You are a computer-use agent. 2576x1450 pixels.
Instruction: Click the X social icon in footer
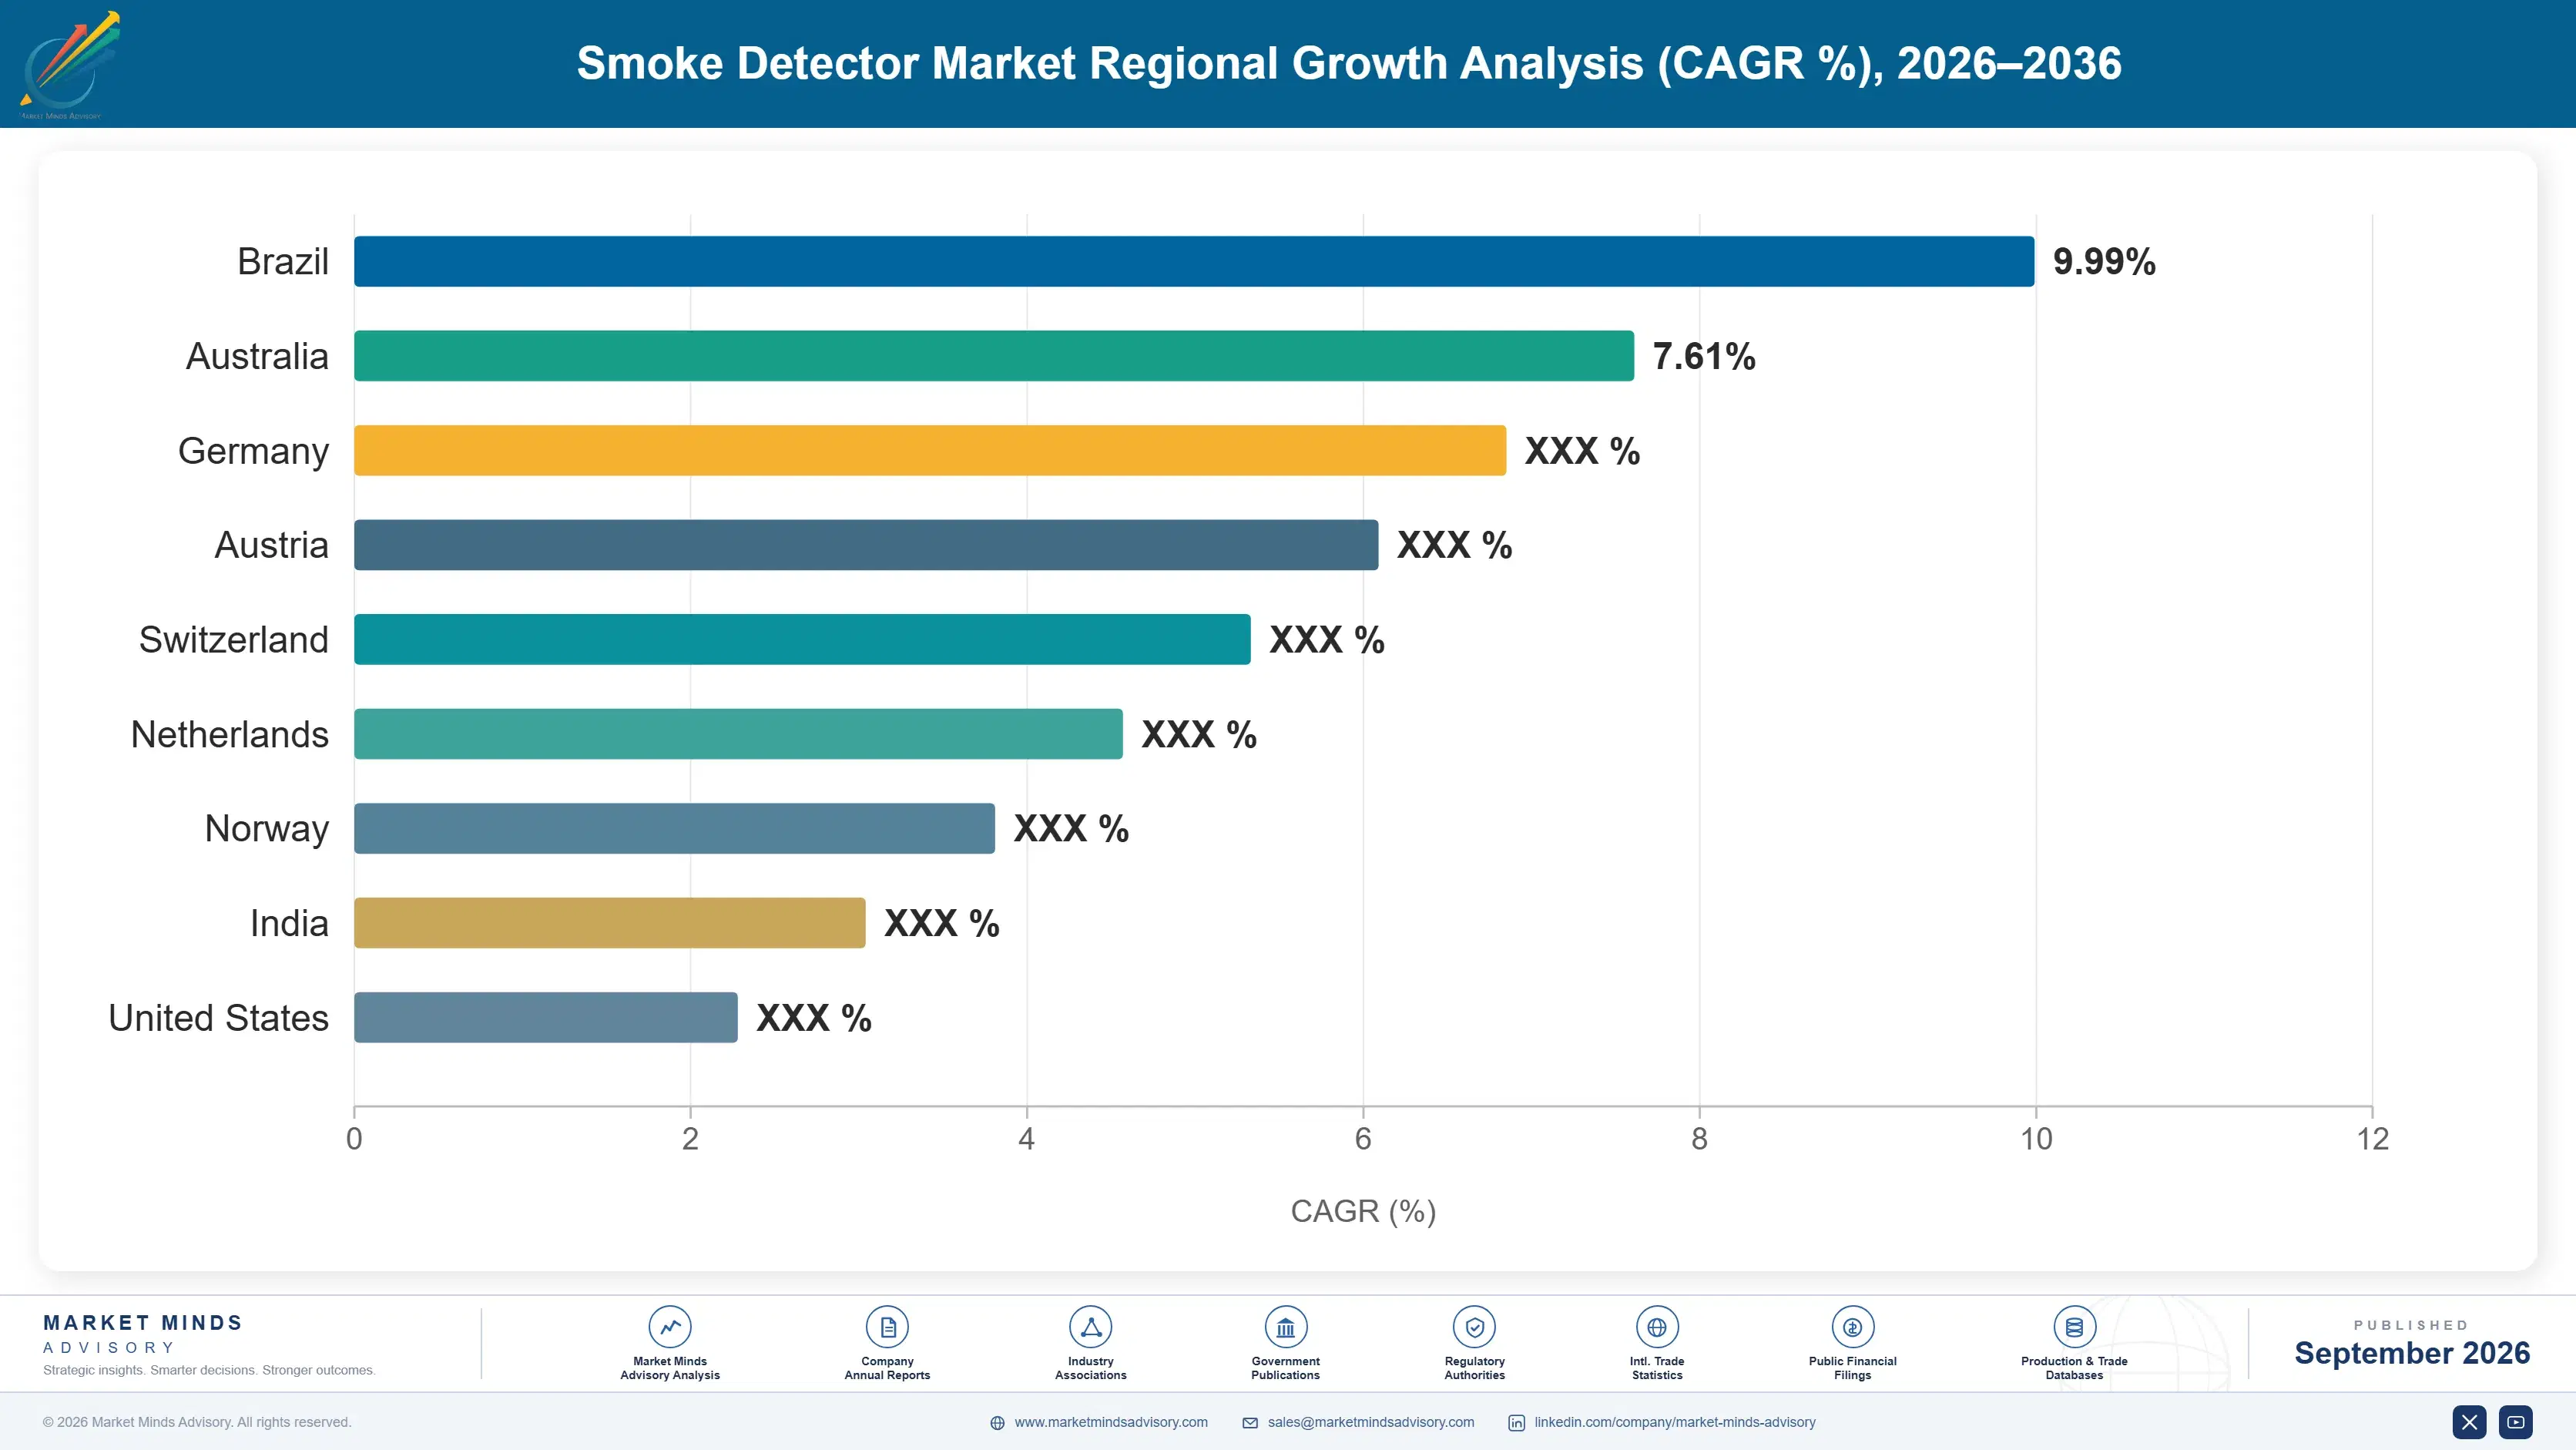coord(2469,1422)
